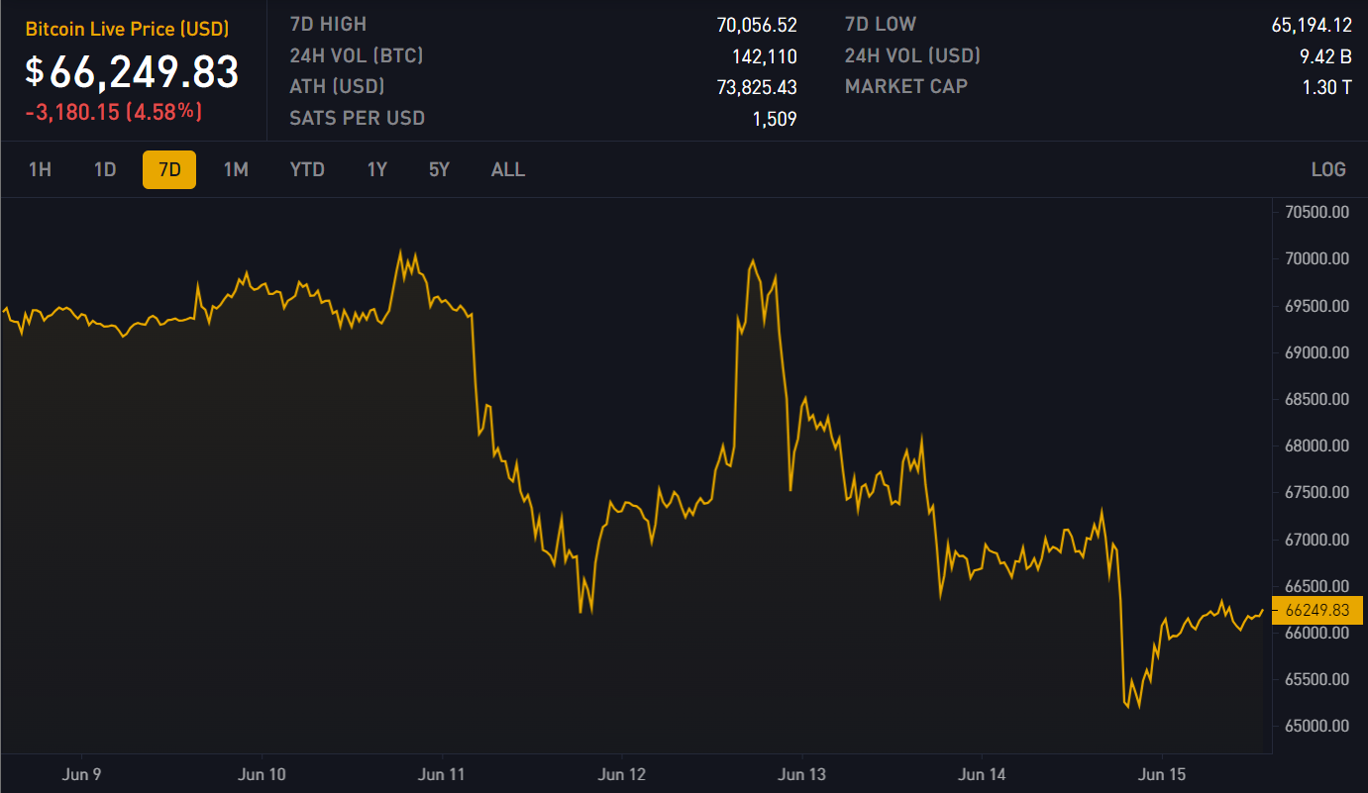
Task: Show ALL time price history
Action: click(508, 169)
